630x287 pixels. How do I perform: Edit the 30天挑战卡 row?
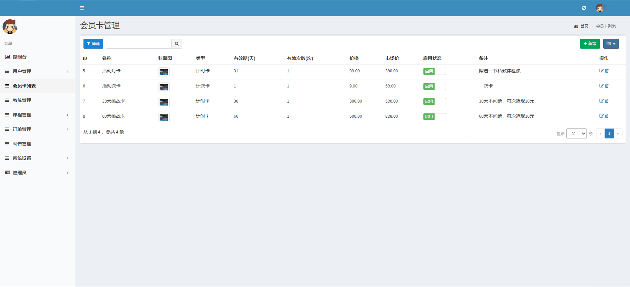[x=601, y=101]
